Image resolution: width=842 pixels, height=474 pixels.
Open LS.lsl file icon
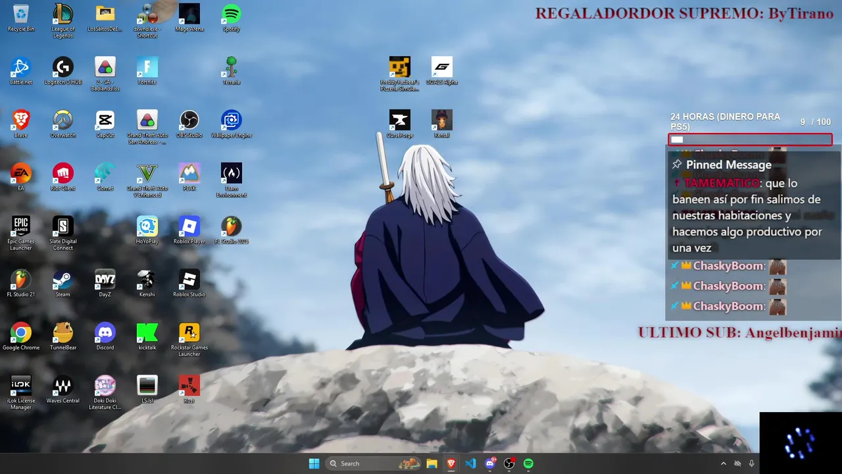click(x=147, y=390)
